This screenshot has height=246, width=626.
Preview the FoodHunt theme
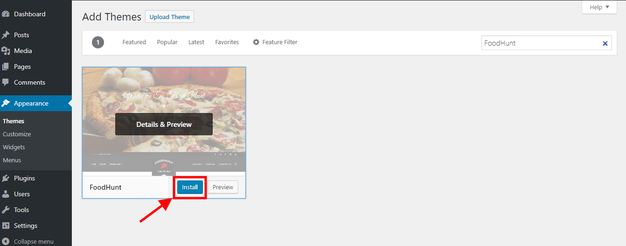(223, 187)
